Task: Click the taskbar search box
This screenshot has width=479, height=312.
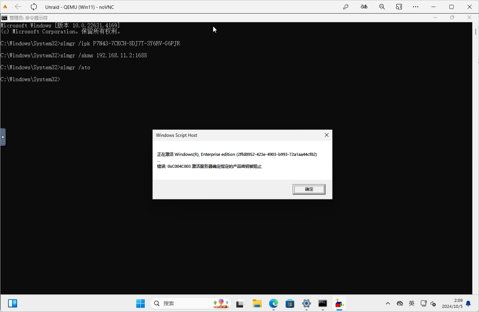Action: (191, 303)
